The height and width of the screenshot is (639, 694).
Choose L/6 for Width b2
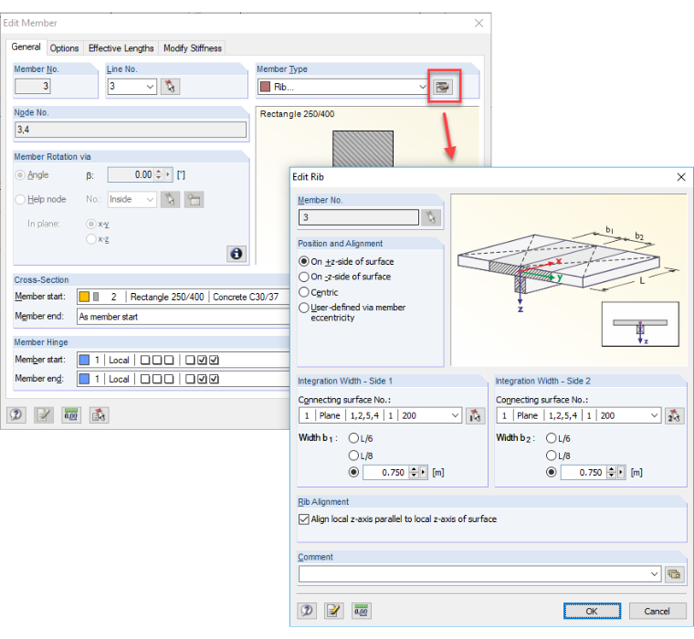coord(551,438)
